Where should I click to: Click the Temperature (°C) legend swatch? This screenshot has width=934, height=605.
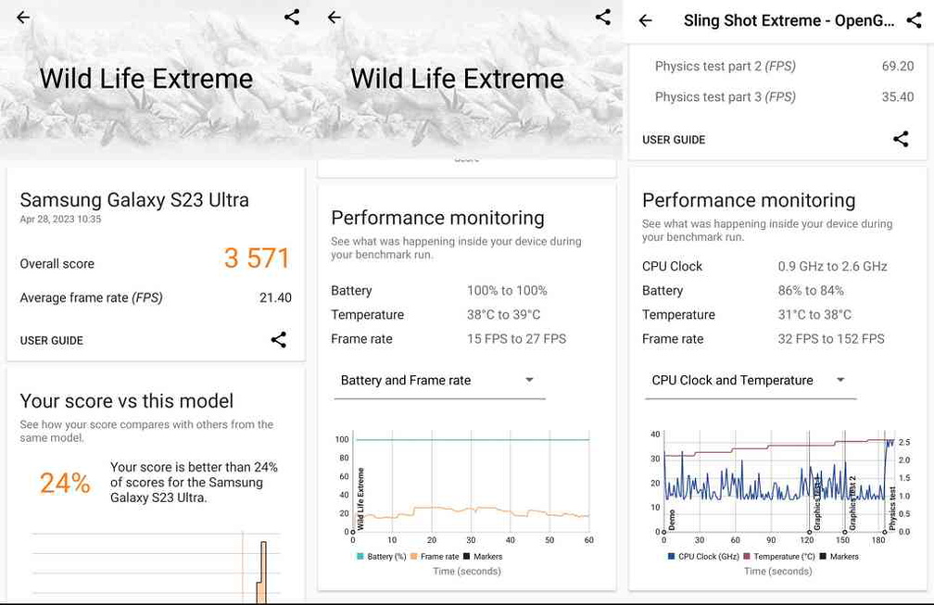tap(747, 556)
